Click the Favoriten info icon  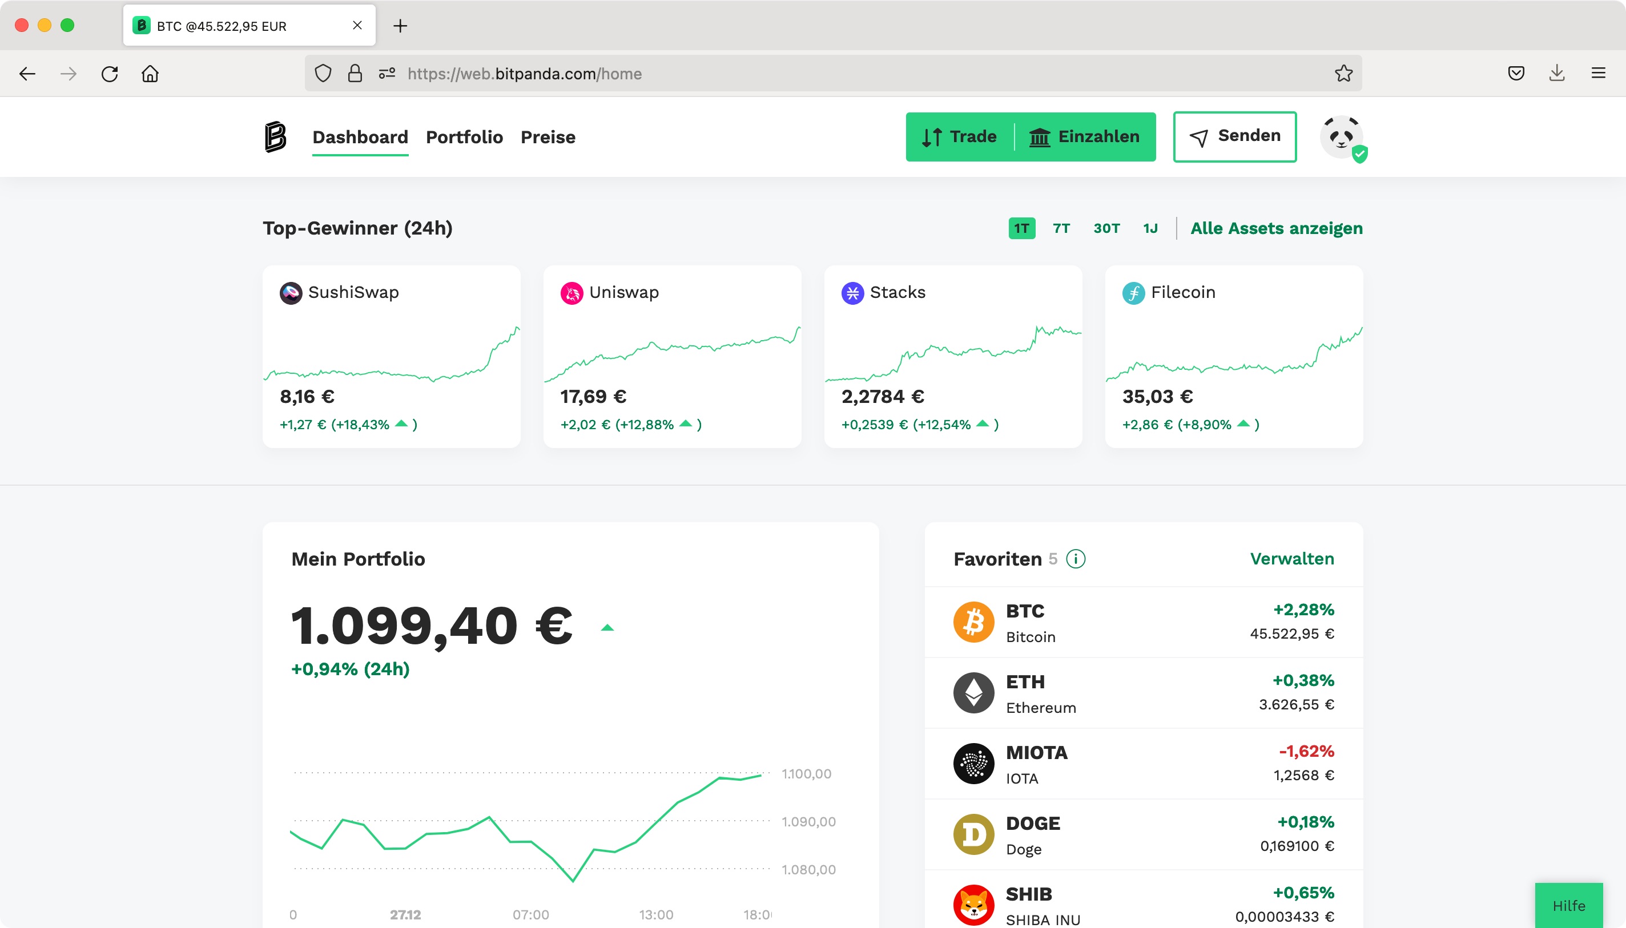click(1076, 559)
